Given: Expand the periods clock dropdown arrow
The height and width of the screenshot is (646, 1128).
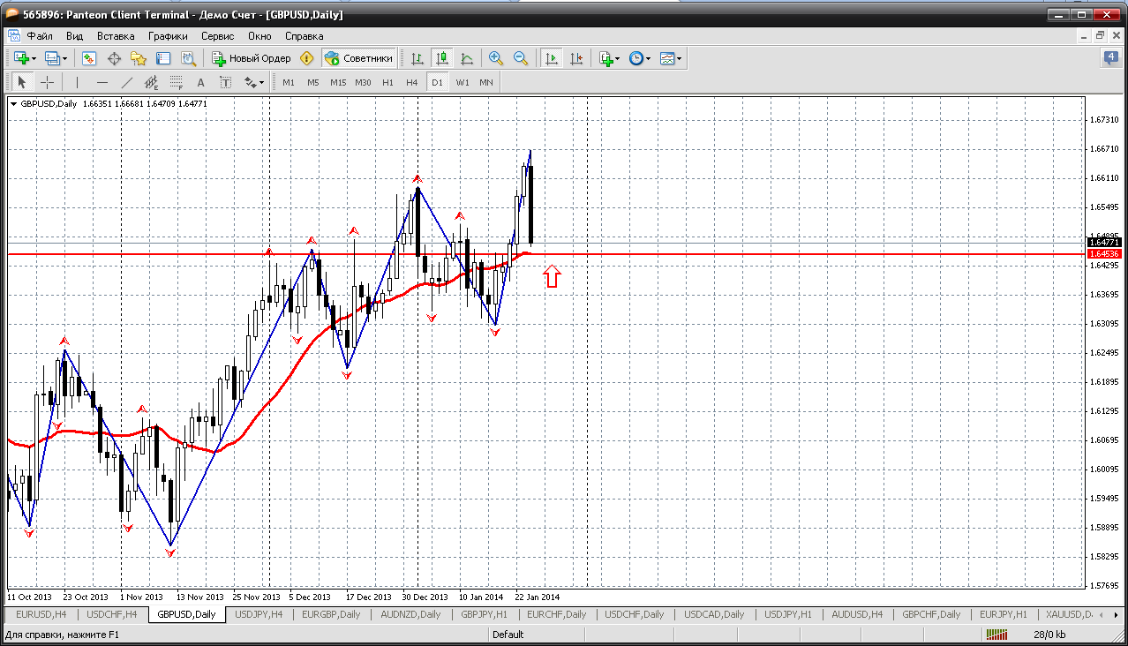Looking at the screenshot, I should tap(648, 59).
